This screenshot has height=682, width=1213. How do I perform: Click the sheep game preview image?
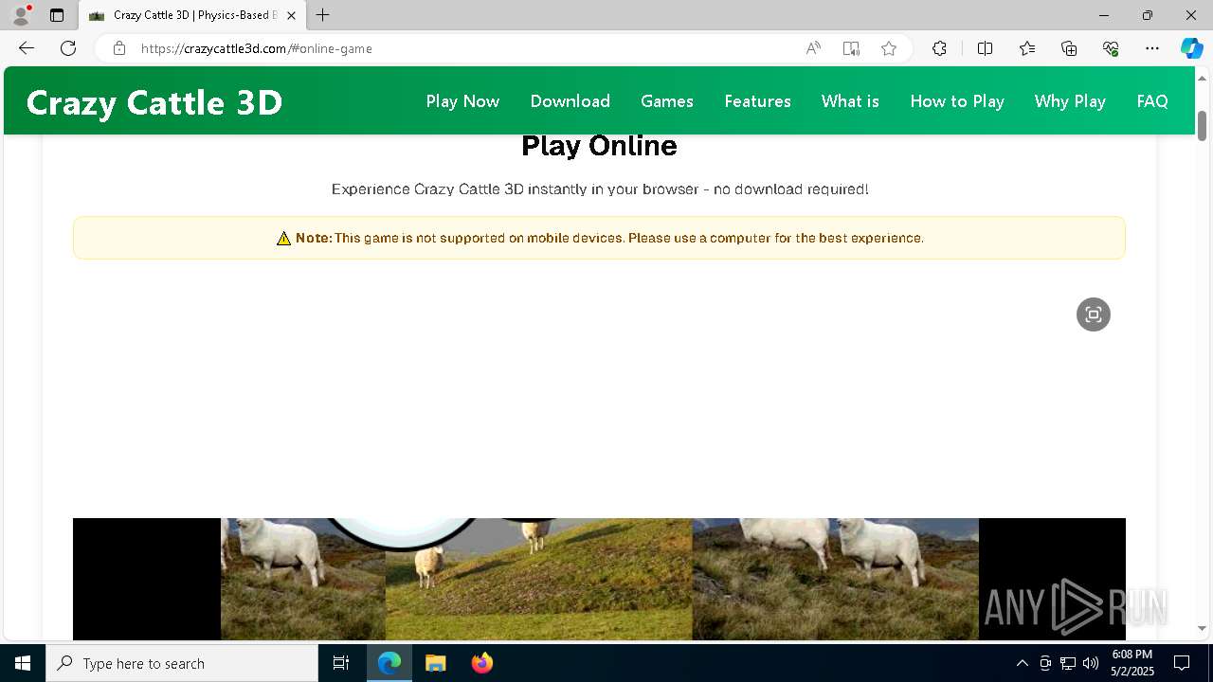click(599, 579)
